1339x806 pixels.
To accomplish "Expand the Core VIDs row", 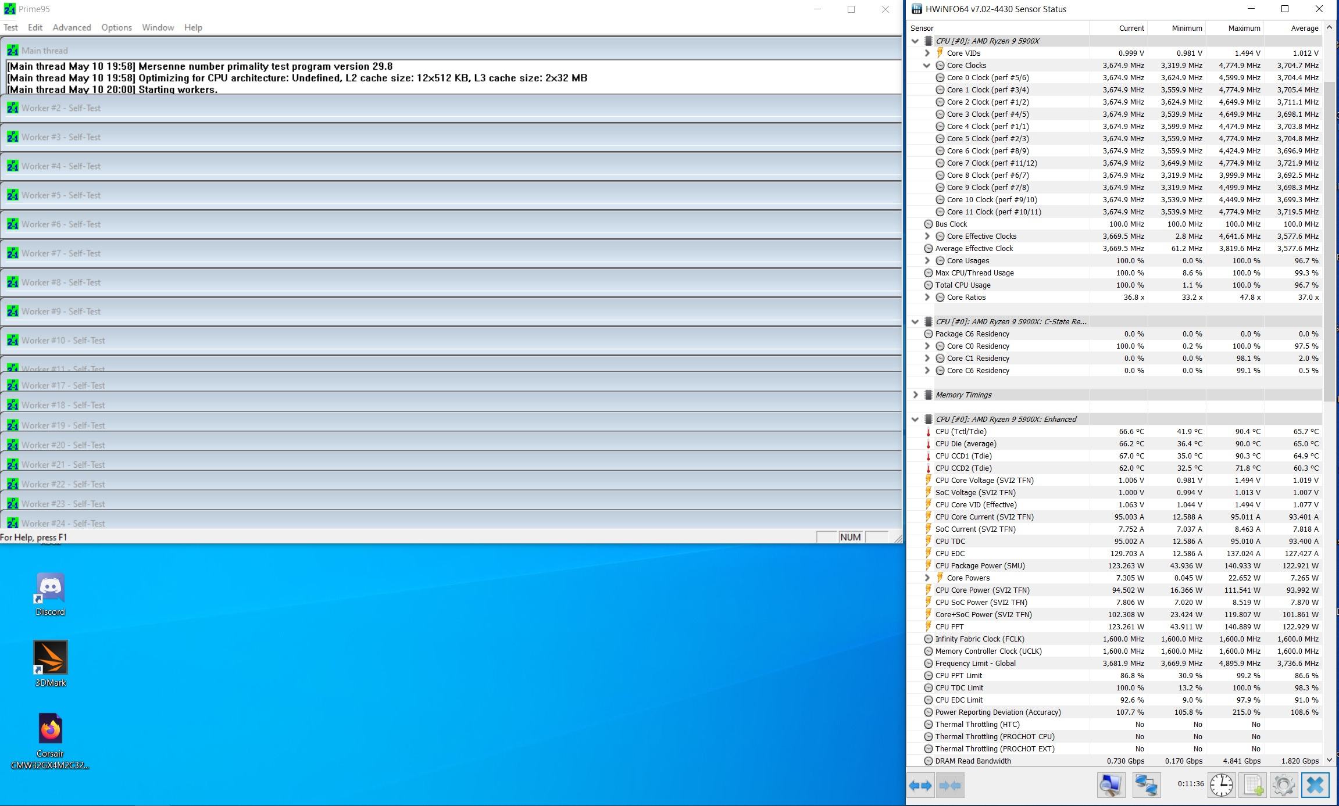I will pyautogui.click(x=927, y=53).
